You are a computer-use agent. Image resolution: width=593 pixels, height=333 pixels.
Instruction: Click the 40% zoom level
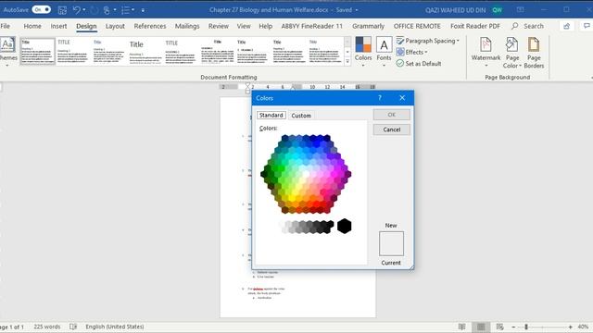(x=583, y=327)
